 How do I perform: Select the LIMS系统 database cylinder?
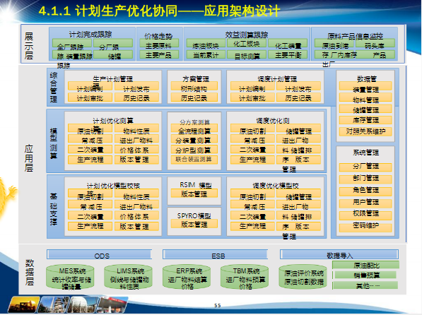pos(128,277)
